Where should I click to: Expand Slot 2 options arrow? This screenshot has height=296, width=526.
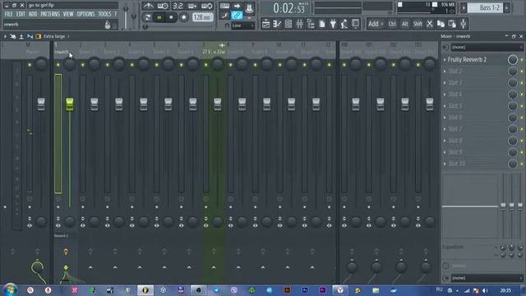coord(445,72)
